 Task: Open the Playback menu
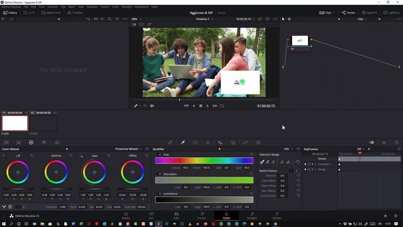[92, 7]
